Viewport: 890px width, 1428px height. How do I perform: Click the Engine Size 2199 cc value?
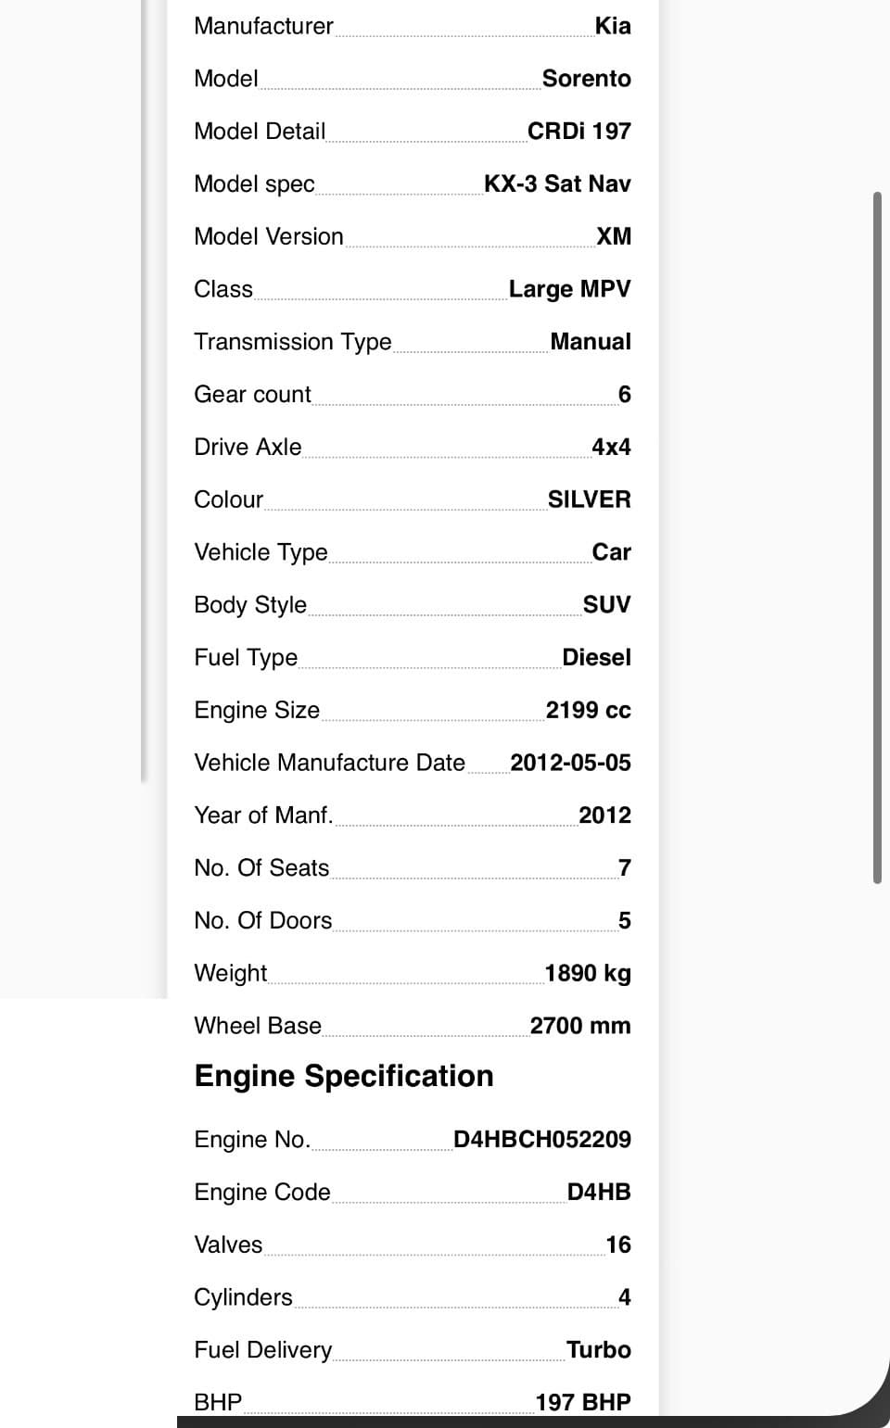click(x=588, y=711)
